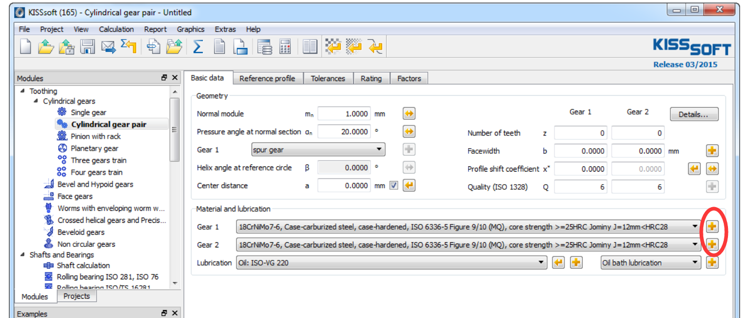The height and width of the screenshot is (318, 750).
Task: Click modules tree scrollbar up arrow
Action: point(175,92)
